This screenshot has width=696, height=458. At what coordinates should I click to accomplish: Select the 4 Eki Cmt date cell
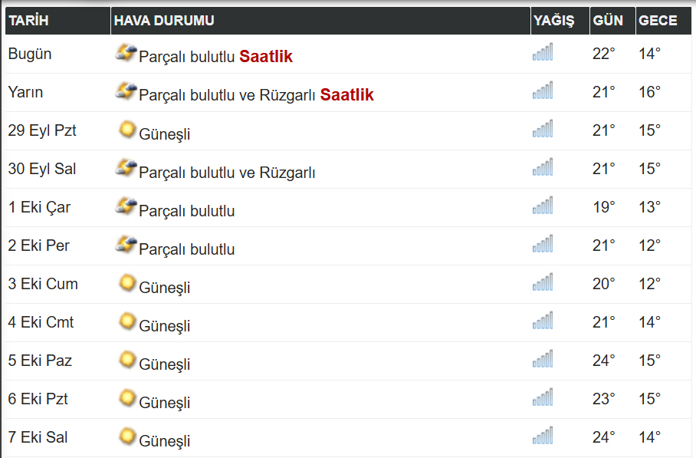[x=41, y=322]
